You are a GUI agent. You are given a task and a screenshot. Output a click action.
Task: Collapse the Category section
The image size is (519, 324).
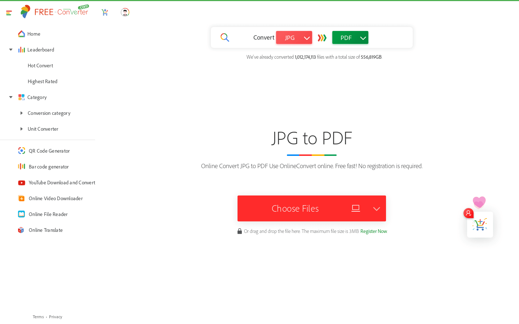(x=10, y=97)
